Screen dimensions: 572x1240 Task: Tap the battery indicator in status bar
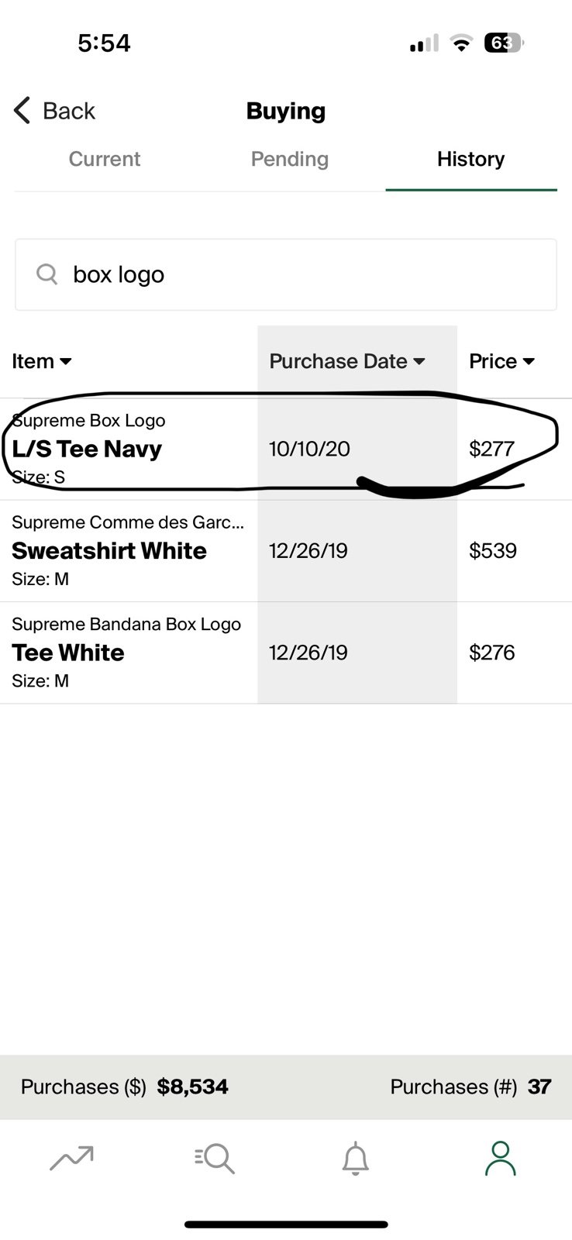pos(504,43)
